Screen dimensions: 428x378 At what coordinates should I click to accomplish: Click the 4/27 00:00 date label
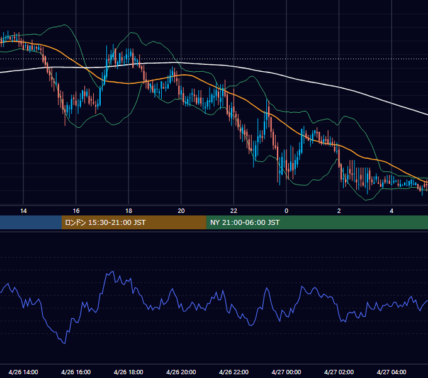click(286, 372)
